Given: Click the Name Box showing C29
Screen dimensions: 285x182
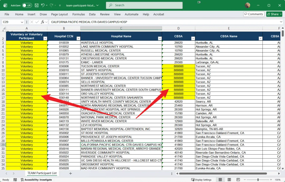Looking at the screenshot, I should coord(11,22).
